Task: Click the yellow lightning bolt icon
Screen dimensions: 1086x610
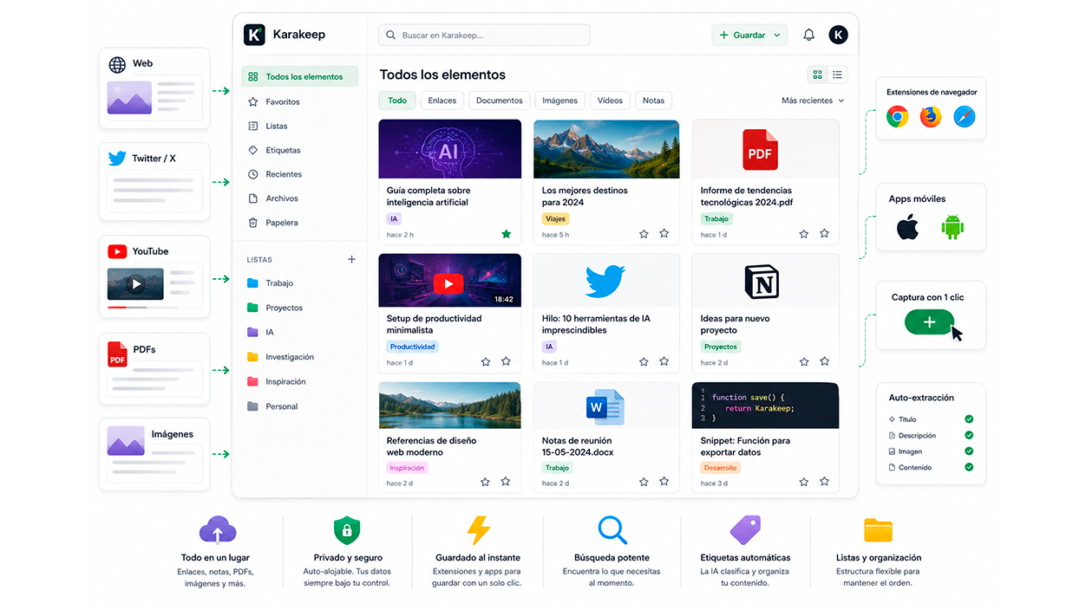Action: click(478, 529)
